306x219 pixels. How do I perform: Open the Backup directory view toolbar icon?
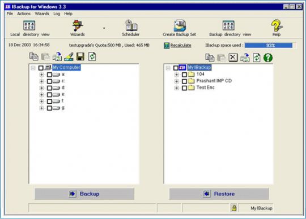[228, 25]
